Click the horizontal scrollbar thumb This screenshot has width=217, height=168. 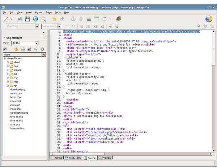[x=78, y=154]
